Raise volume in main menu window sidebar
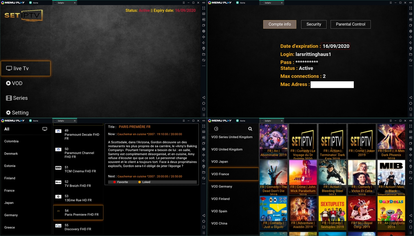Image resolution: width=414 pixels, height=236 pixels. [204, 37]
